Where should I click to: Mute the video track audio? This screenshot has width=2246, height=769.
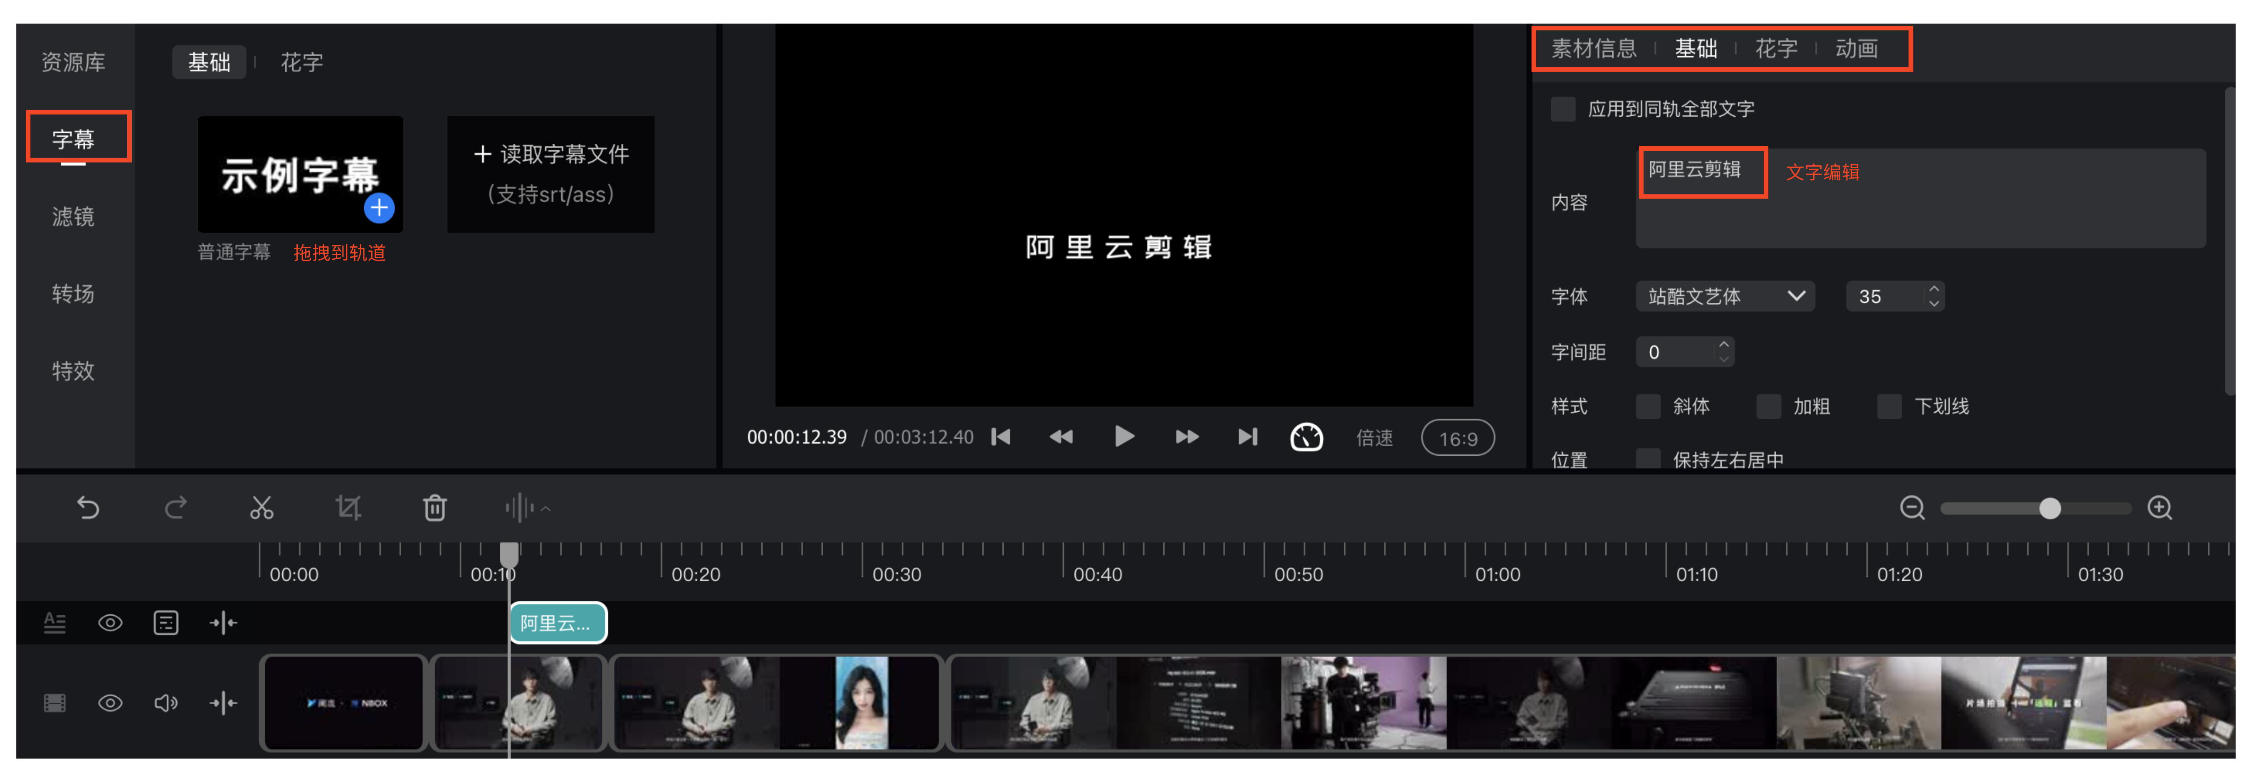point(165,703)
